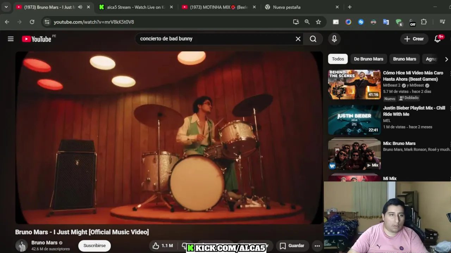This screenshot has width=451, height=253.
Task: Select the De Bruno Mars chip
Action: [x=369, y=59]
